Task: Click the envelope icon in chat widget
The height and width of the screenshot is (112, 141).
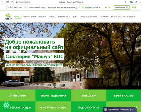Action: (x=105, y=110)
